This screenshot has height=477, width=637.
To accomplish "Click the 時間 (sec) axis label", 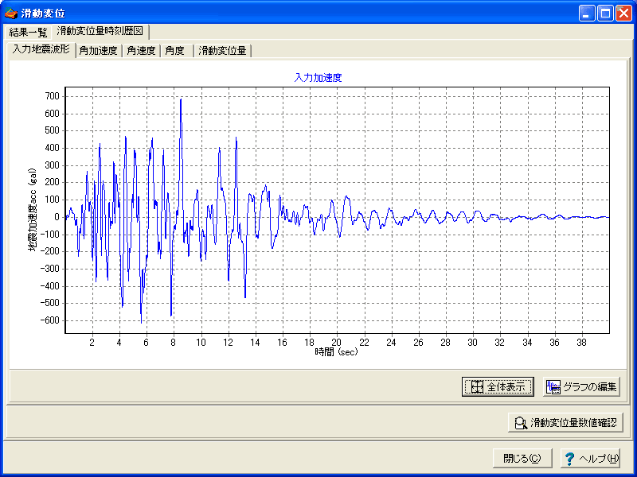I will click(336, 352).
